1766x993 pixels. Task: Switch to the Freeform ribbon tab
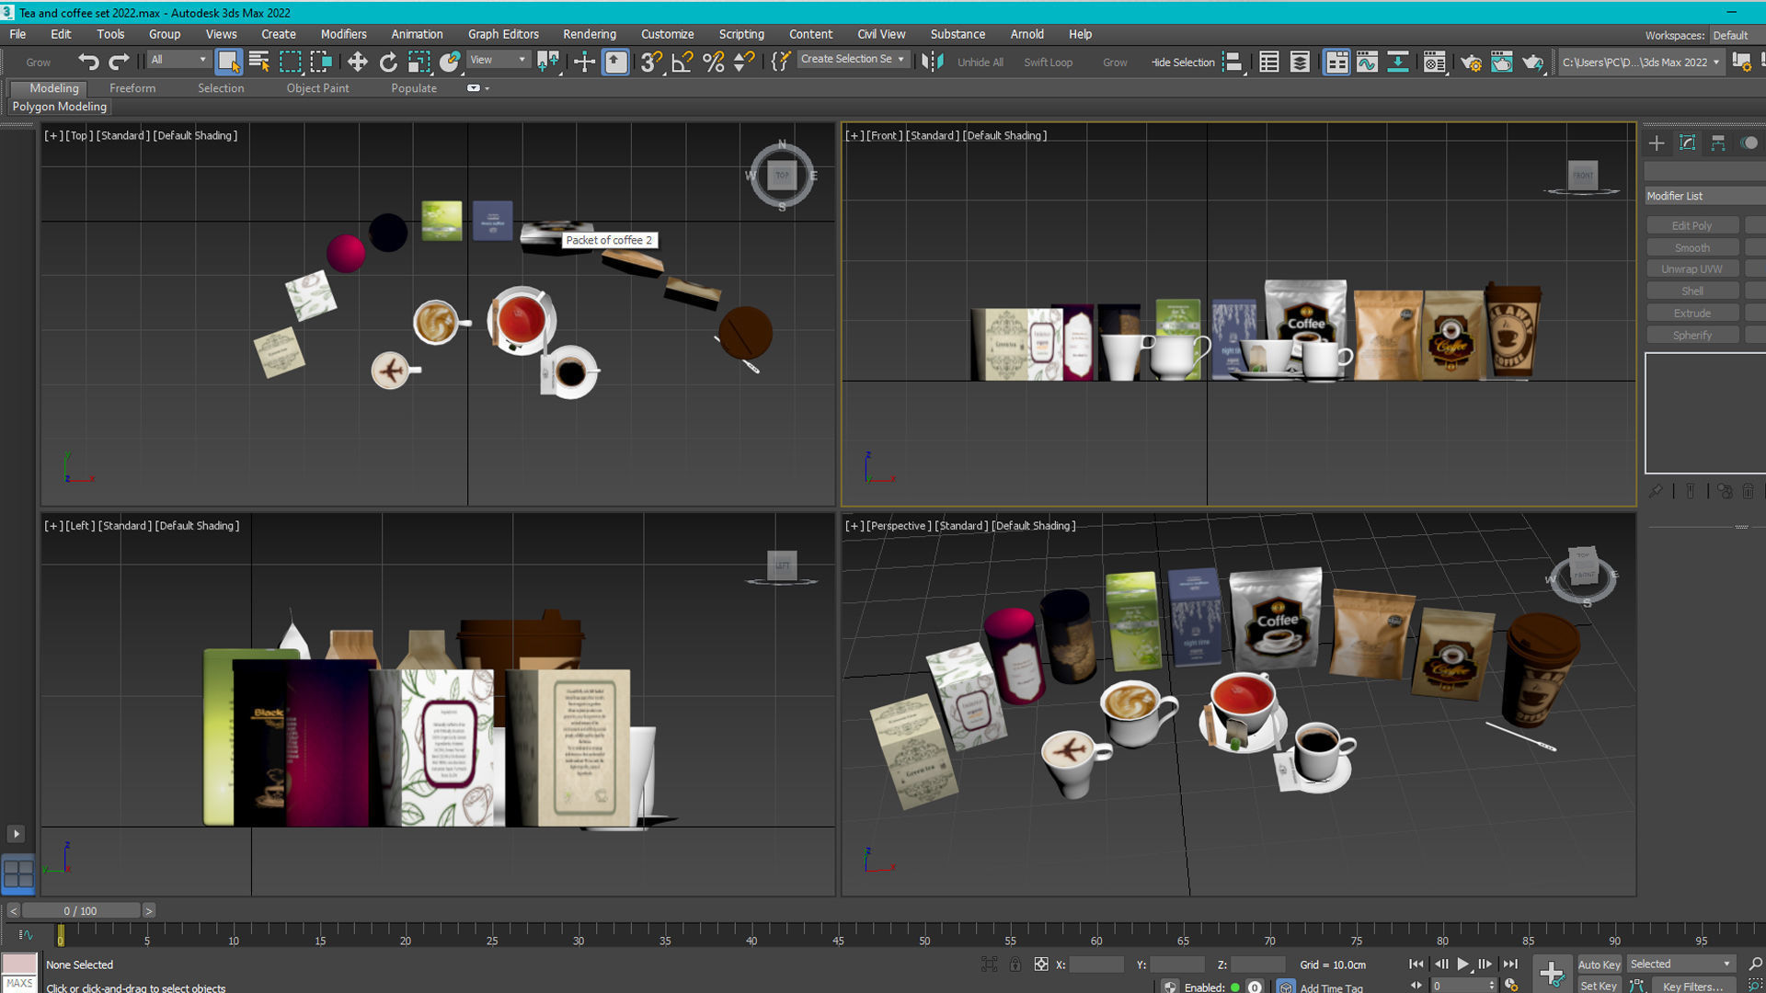[x=132, y=88]
